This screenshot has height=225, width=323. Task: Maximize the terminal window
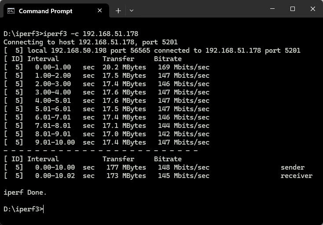(x=292, y=9)
